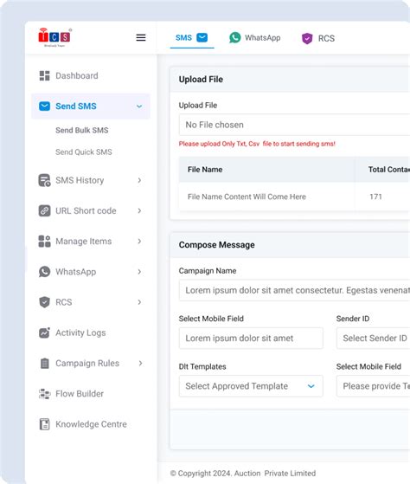Click the Campaign Name input field

pos(294,290)
